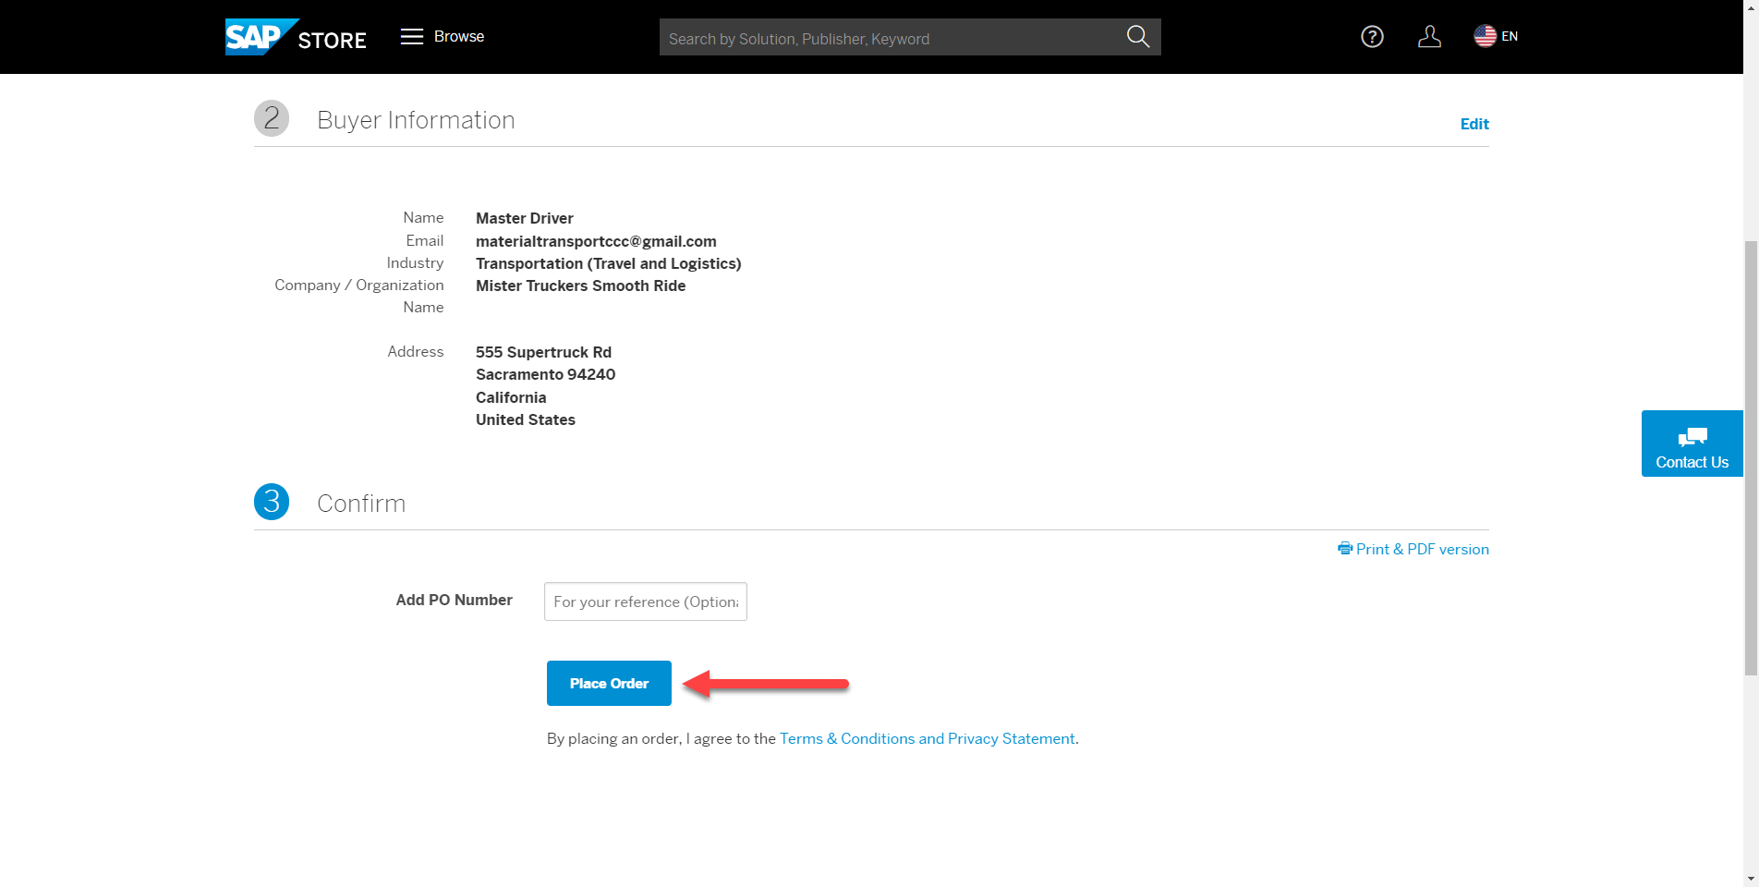
Task: Click the step 3 Confirm badge
Action: tap(272, 502)
